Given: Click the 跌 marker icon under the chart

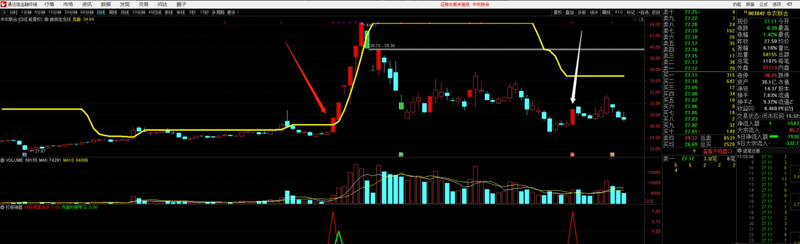Looking at the screenshot, I should coord(401,154).
